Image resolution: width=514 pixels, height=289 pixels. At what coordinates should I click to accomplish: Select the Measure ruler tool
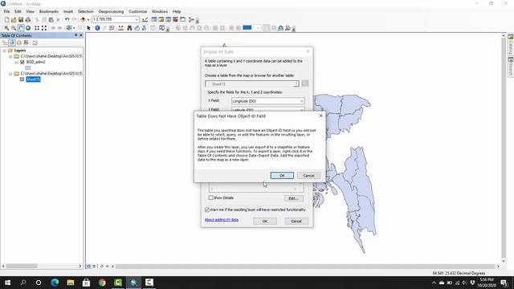pyautogui.click(x=121, y=28)
